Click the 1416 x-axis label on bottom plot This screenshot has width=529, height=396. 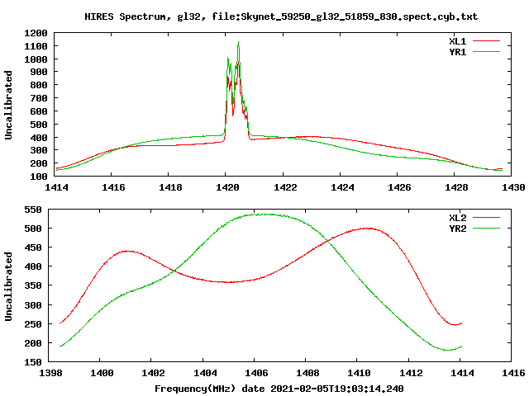point(513,373)
